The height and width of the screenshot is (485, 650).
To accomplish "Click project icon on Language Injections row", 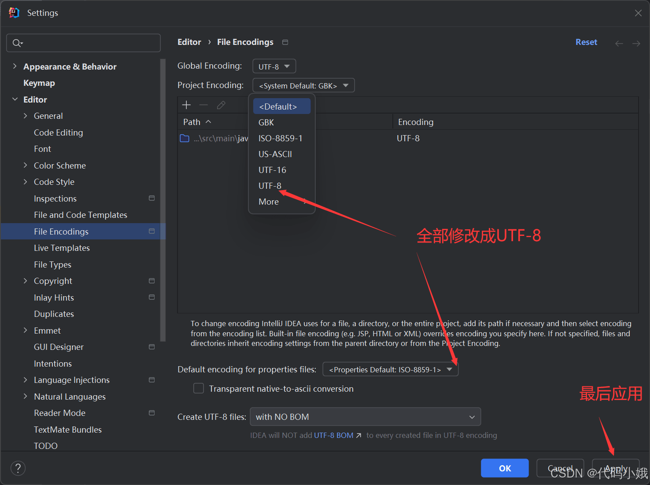I will click(152, 380).
